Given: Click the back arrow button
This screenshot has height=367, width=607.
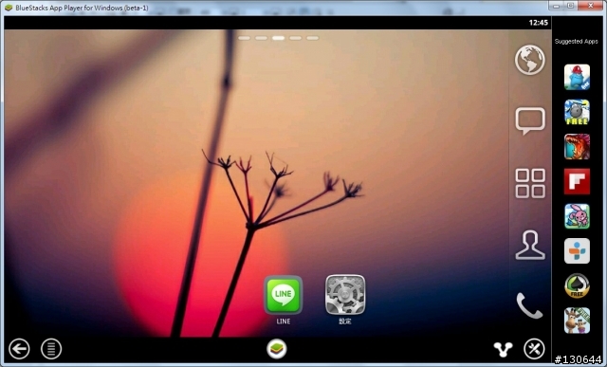Looking at the screenshot, I should tap(19, 349).
